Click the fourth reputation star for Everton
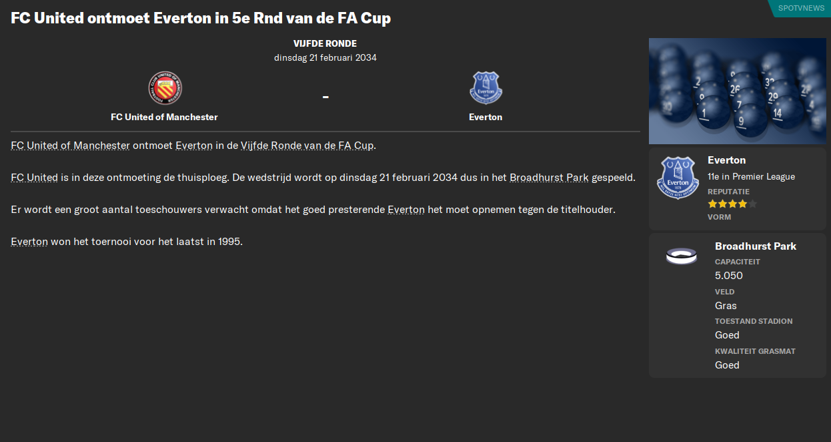831x442 pixels. (743, 204)
